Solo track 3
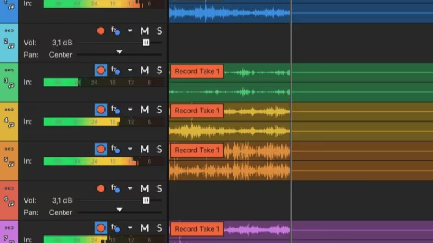Viewport: 433px width, 243px height. [x=159, y=70]
